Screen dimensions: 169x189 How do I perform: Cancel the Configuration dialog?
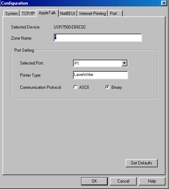[x=123, y=181]
